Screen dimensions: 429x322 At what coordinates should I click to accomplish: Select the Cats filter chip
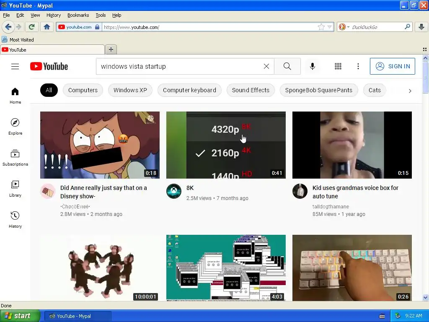375,90
